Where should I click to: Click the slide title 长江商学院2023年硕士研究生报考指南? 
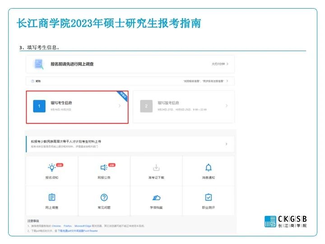coord(109,23)
